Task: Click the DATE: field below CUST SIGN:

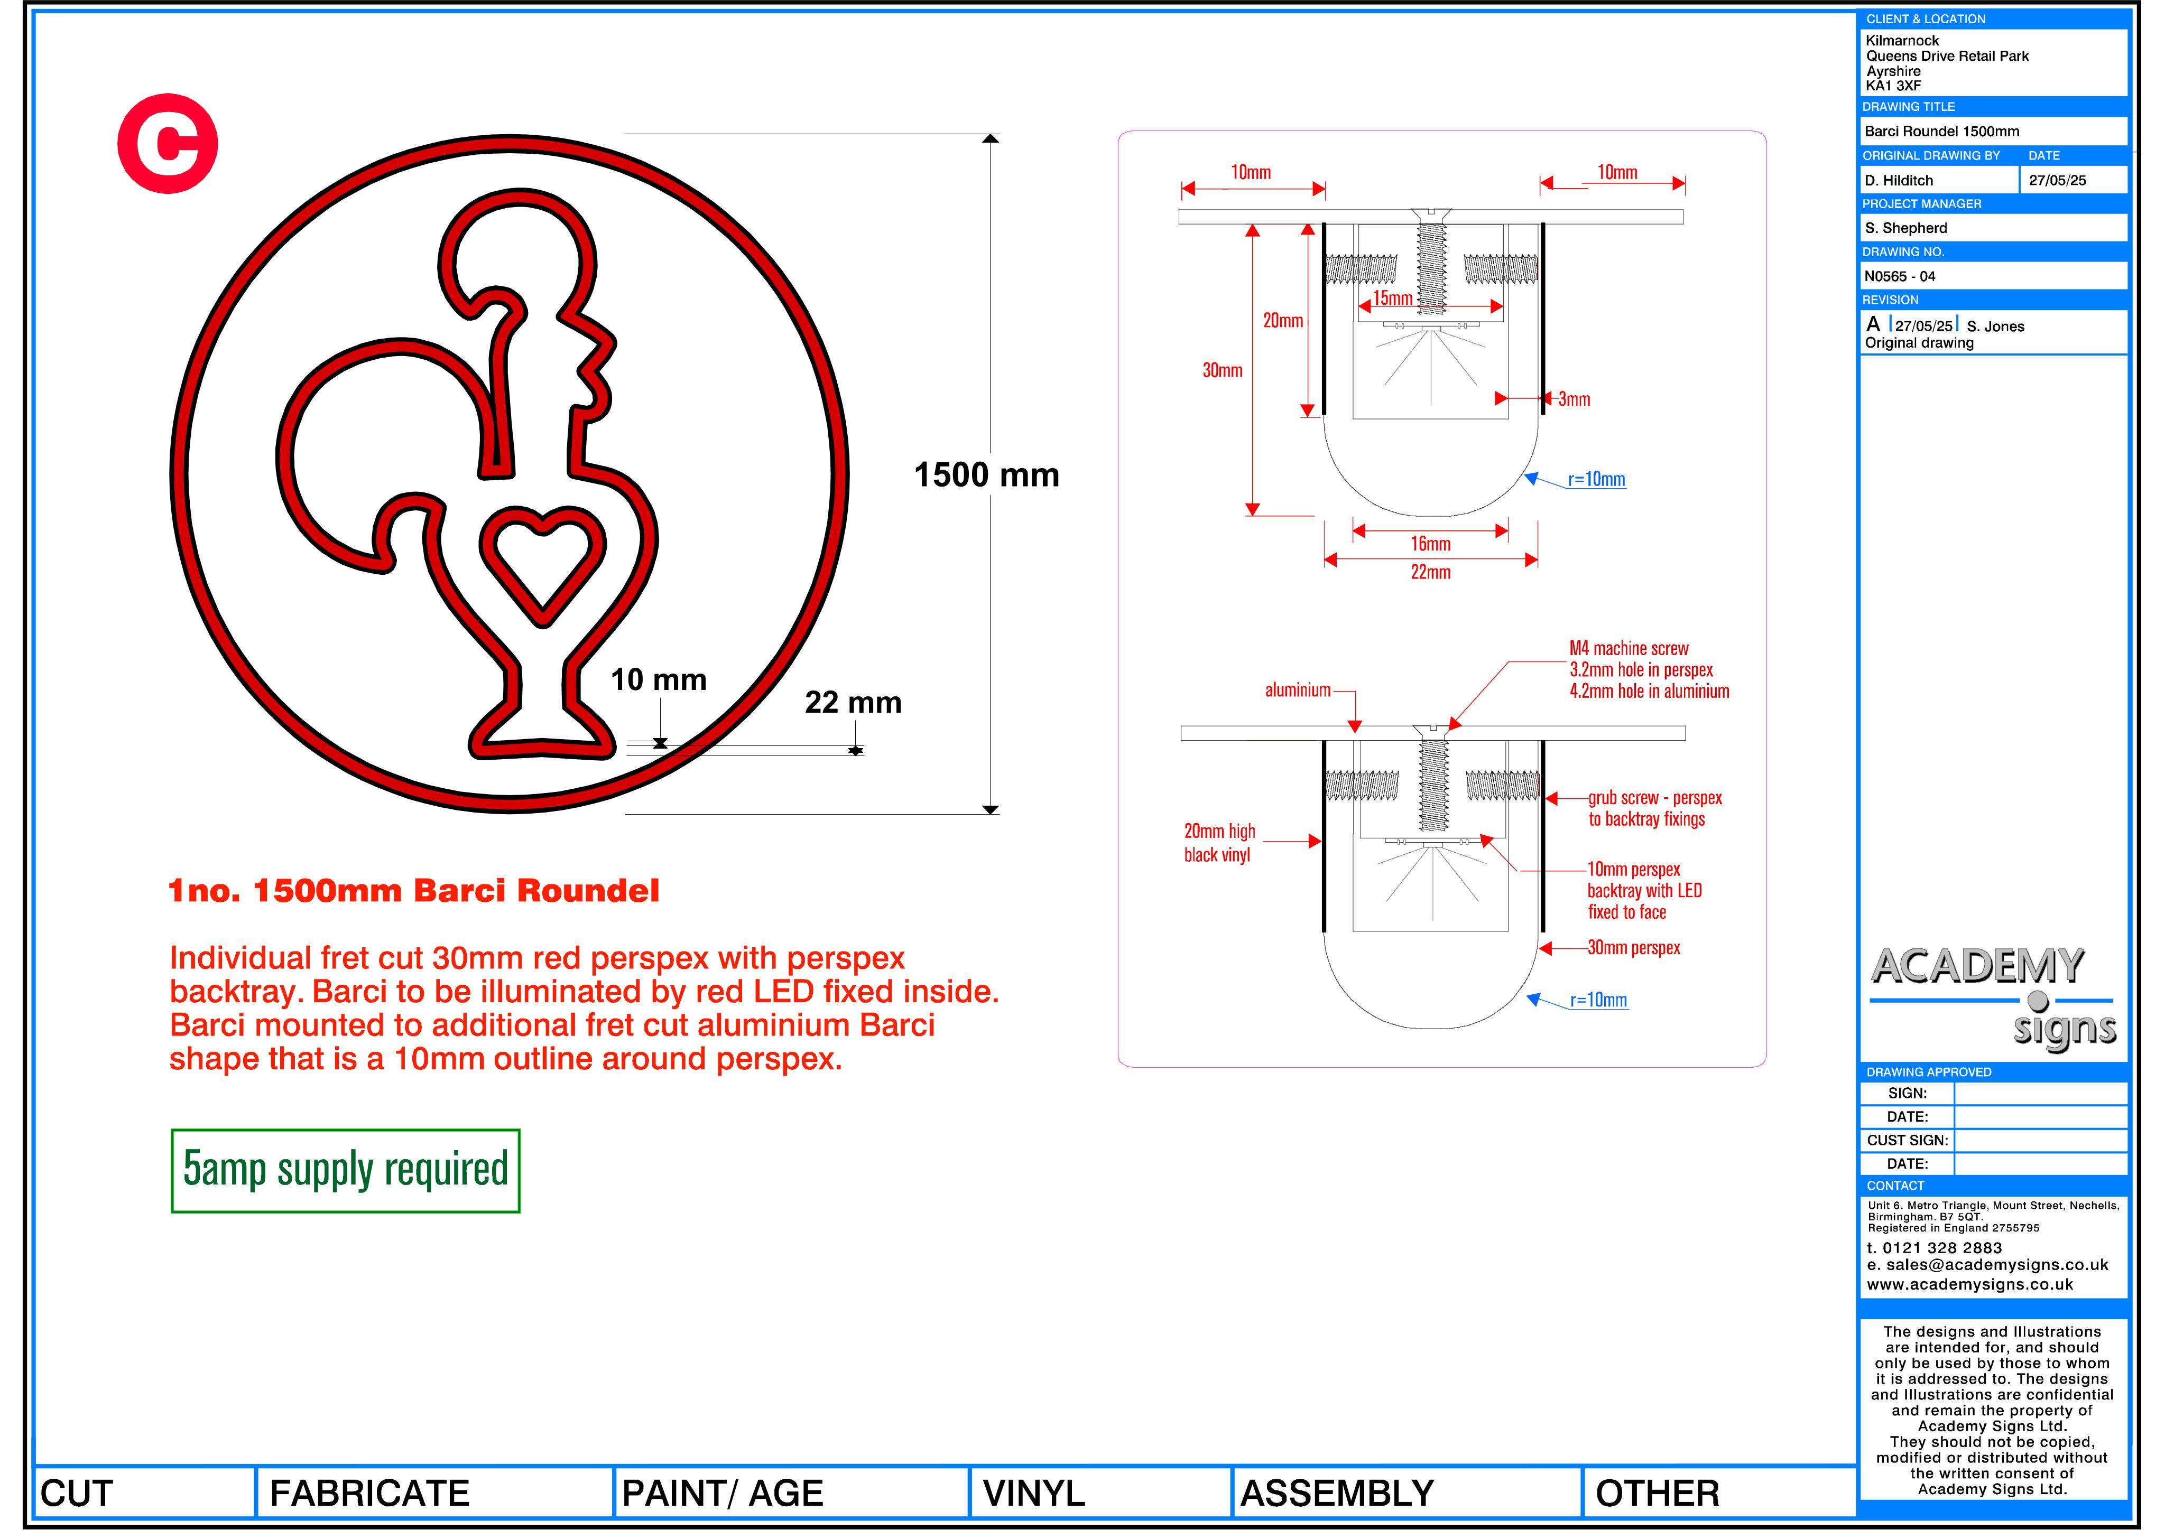Action: [x=2041, y=1164]
